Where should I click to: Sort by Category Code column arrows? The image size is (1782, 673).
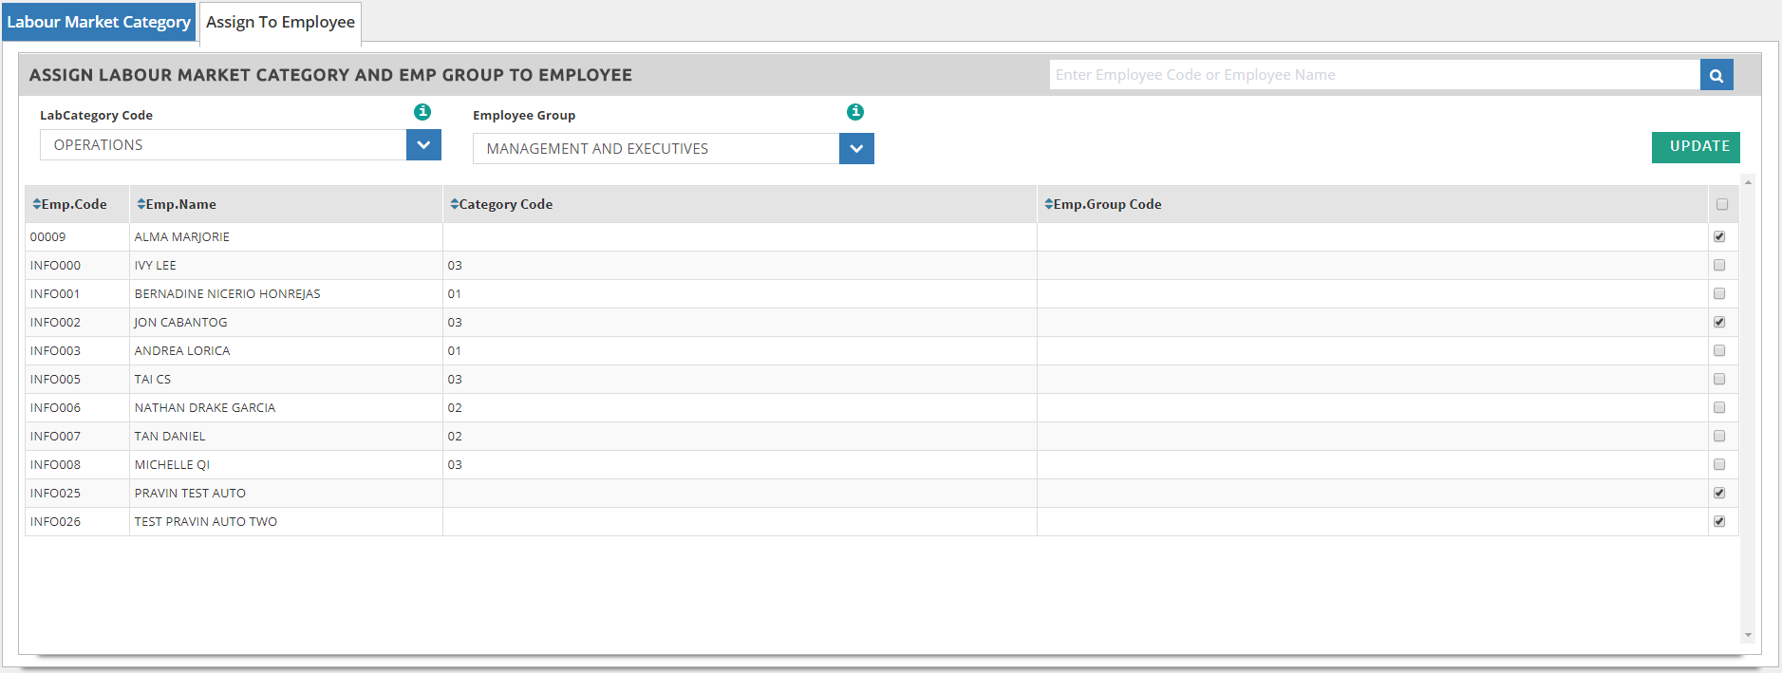pos(455,204)
